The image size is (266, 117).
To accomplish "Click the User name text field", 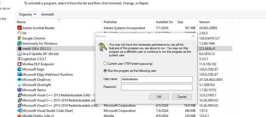I will pos(157,79).
